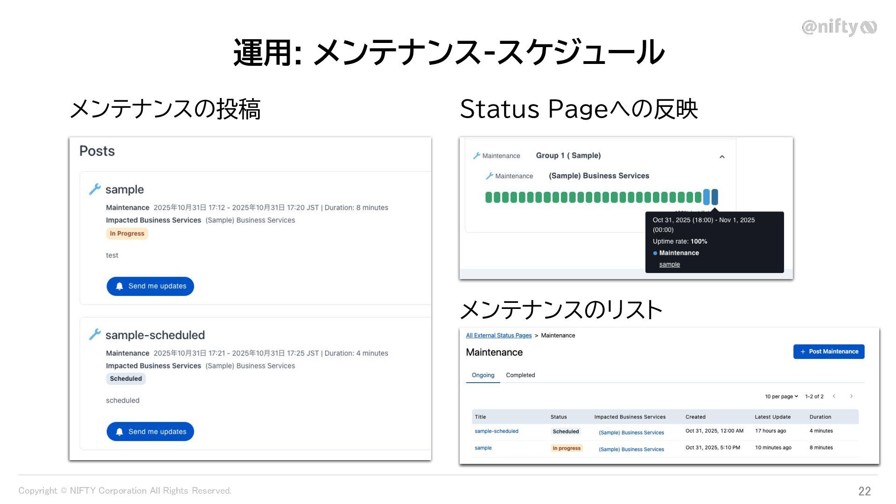Click wrench icon beside sample-scheduled post title
Image resolution: width=896 pixels, height=504 pixels.
point(95,334)
